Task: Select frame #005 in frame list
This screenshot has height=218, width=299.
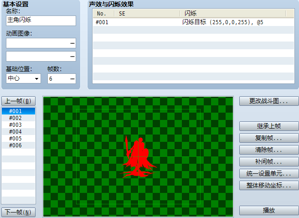Action: pyautogui.click(x=19, y=139)
